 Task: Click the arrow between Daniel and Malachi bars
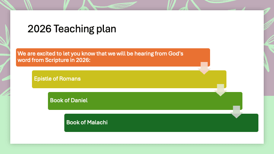point(237,111)
